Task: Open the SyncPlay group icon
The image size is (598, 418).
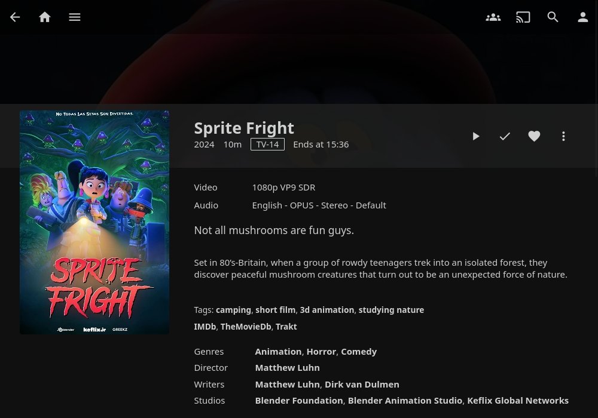Action: [493, 17]
